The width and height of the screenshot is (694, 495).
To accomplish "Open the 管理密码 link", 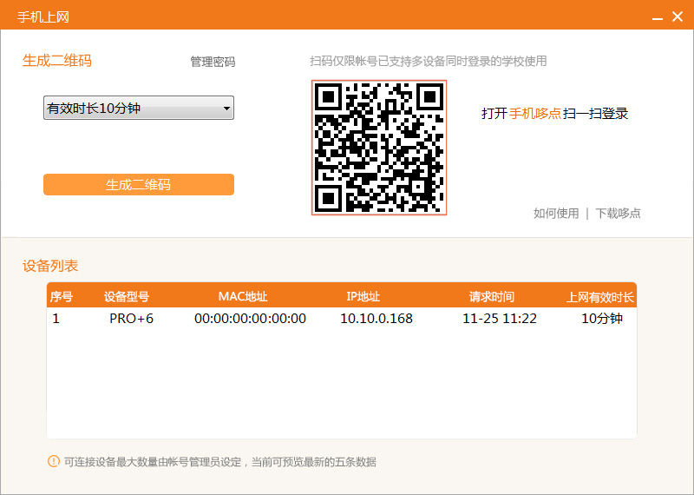I will [x=213, y=62].
